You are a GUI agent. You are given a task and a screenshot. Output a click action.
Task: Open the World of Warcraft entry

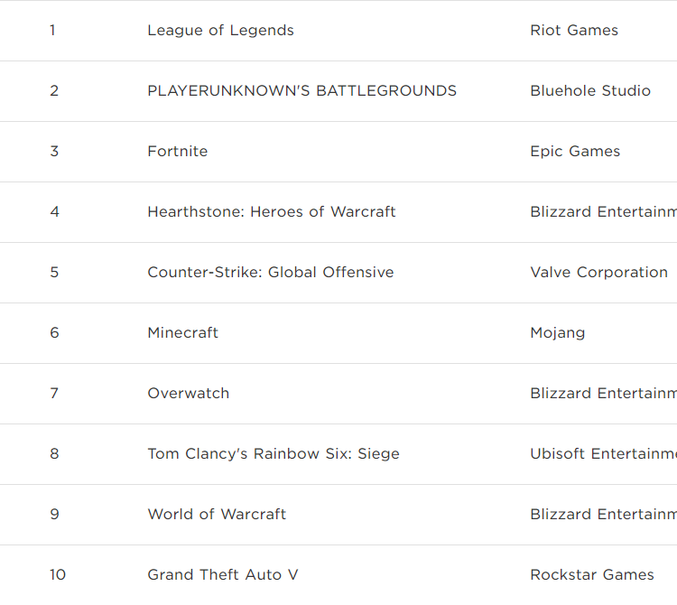(x=217, y=515)
